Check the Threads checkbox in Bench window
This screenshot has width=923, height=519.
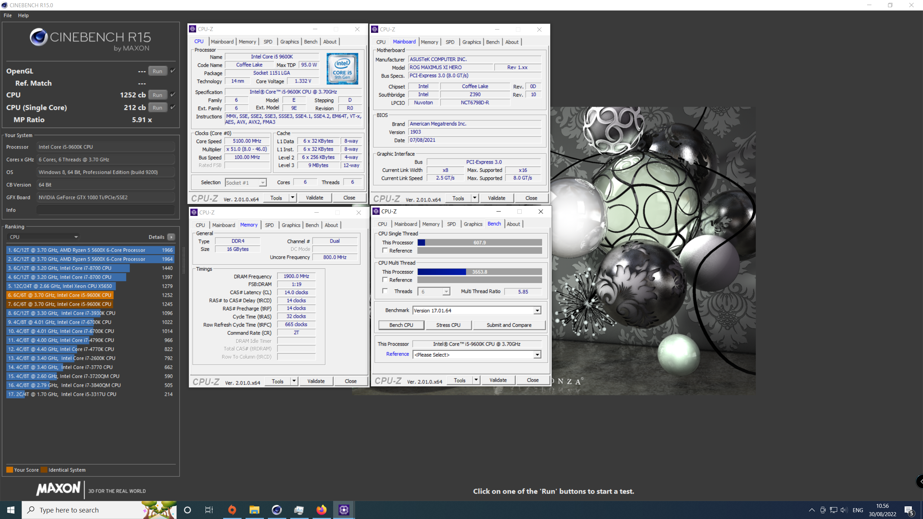pos(385,291)
